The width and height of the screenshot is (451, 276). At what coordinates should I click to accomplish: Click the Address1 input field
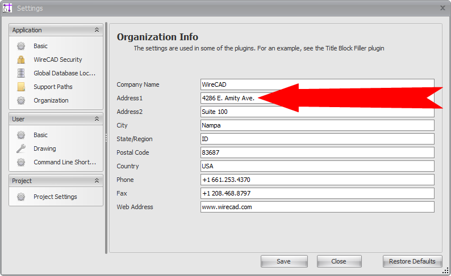click(318, 98)
